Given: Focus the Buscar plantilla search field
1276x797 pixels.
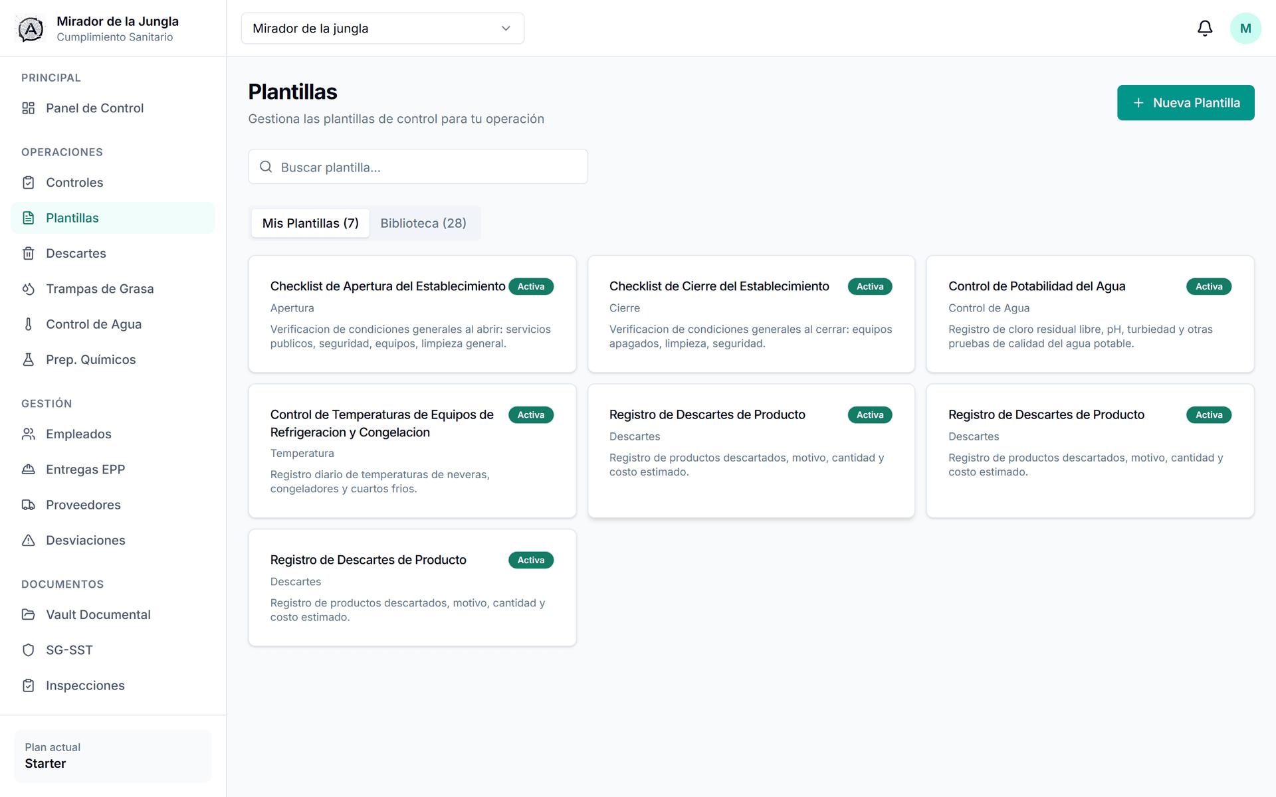Looking at the screenshot, I should click(x=418, y=167).
